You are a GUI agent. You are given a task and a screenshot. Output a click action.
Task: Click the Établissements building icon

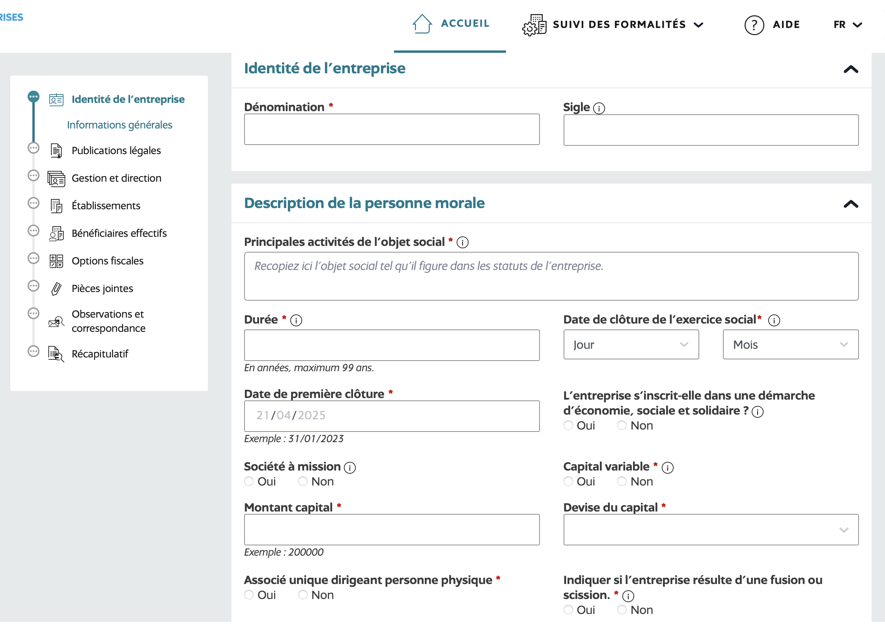click(56, 206)
